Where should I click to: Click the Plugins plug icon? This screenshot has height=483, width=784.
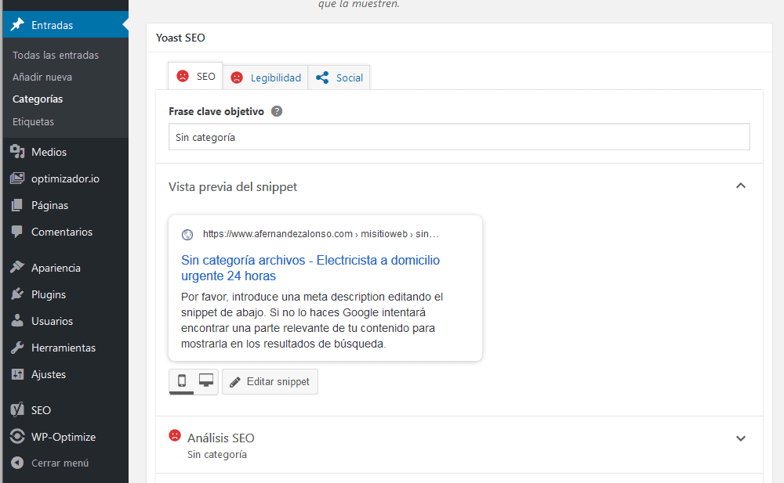tap(17, 294)
